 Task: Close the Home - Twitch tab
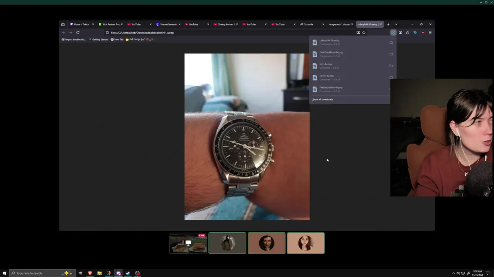pos(93,24)
